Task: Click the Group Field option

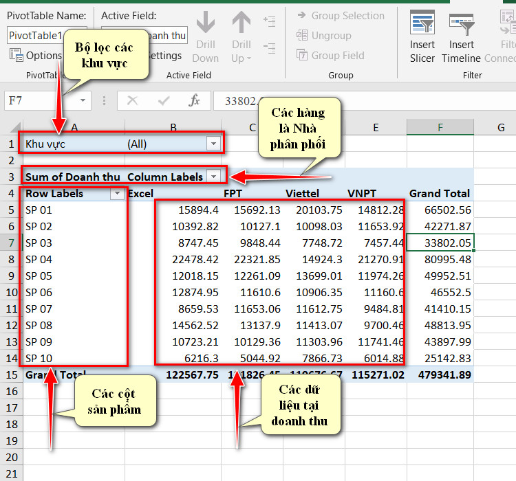Action: pos(330,55)
